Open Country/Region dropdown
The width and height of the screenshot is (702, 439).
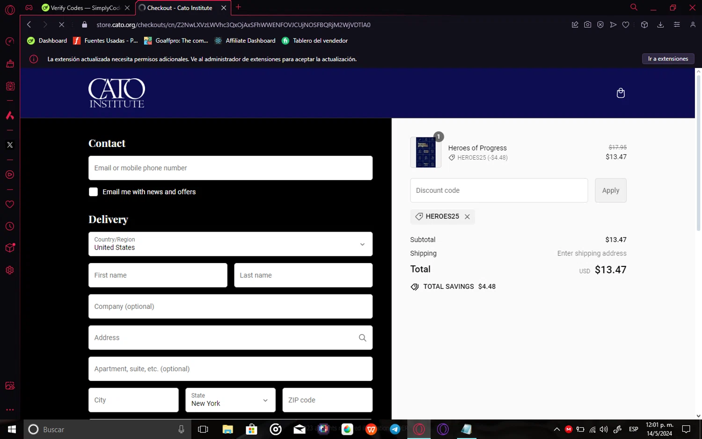click(230, 244)
